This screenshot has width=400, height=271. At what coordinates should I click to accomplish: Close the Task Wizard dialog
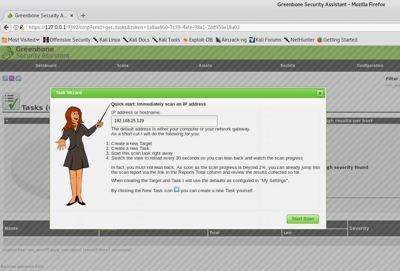click(320, 93)
